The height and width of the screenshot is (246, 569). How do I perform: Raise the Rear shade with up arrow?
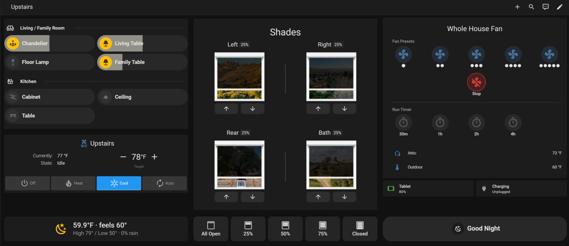point(226,197)
